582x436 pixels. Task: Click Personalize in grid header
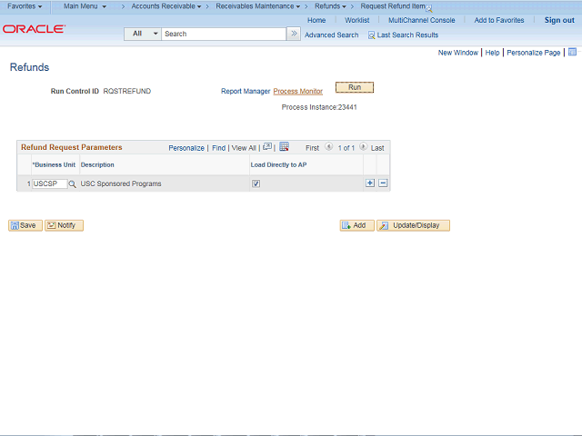pyautogui.click(x=186, y=148)
